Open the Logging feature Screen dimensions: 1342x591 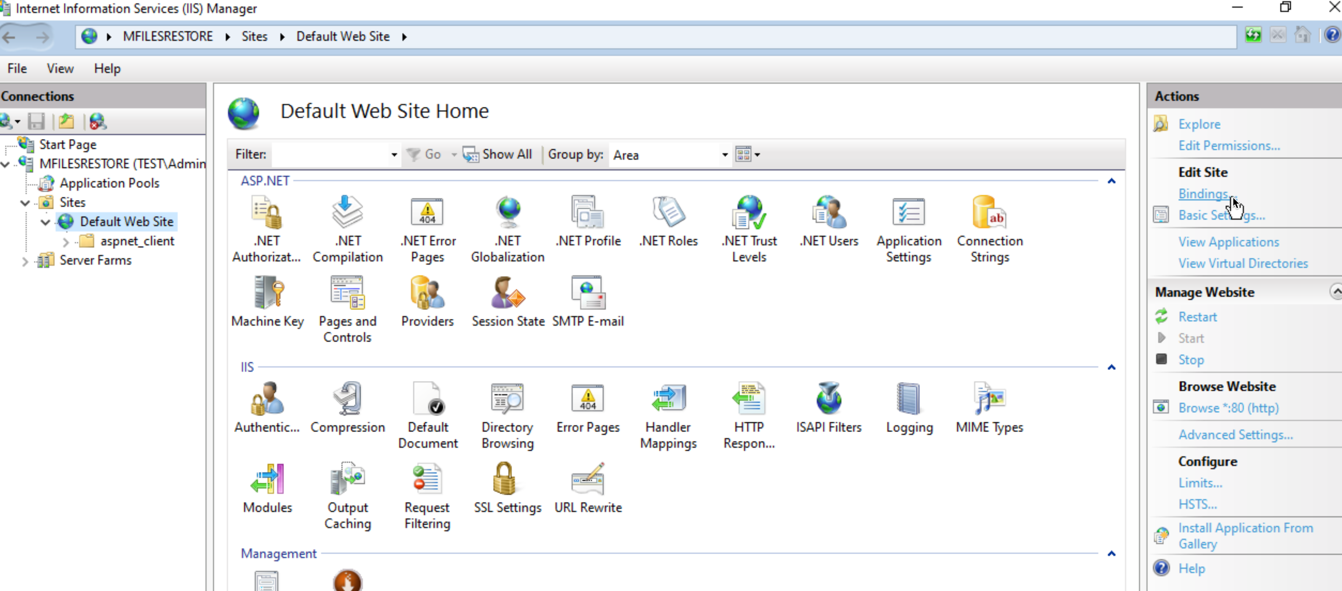click(909, 407)
